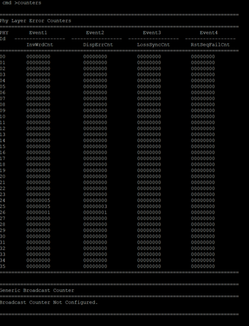Click the Event3 column header

[152, 33]
